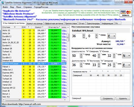The image size is (134, 107).
Task: Open the http link in Eurobird 1 row
Action: coord(64,46)
